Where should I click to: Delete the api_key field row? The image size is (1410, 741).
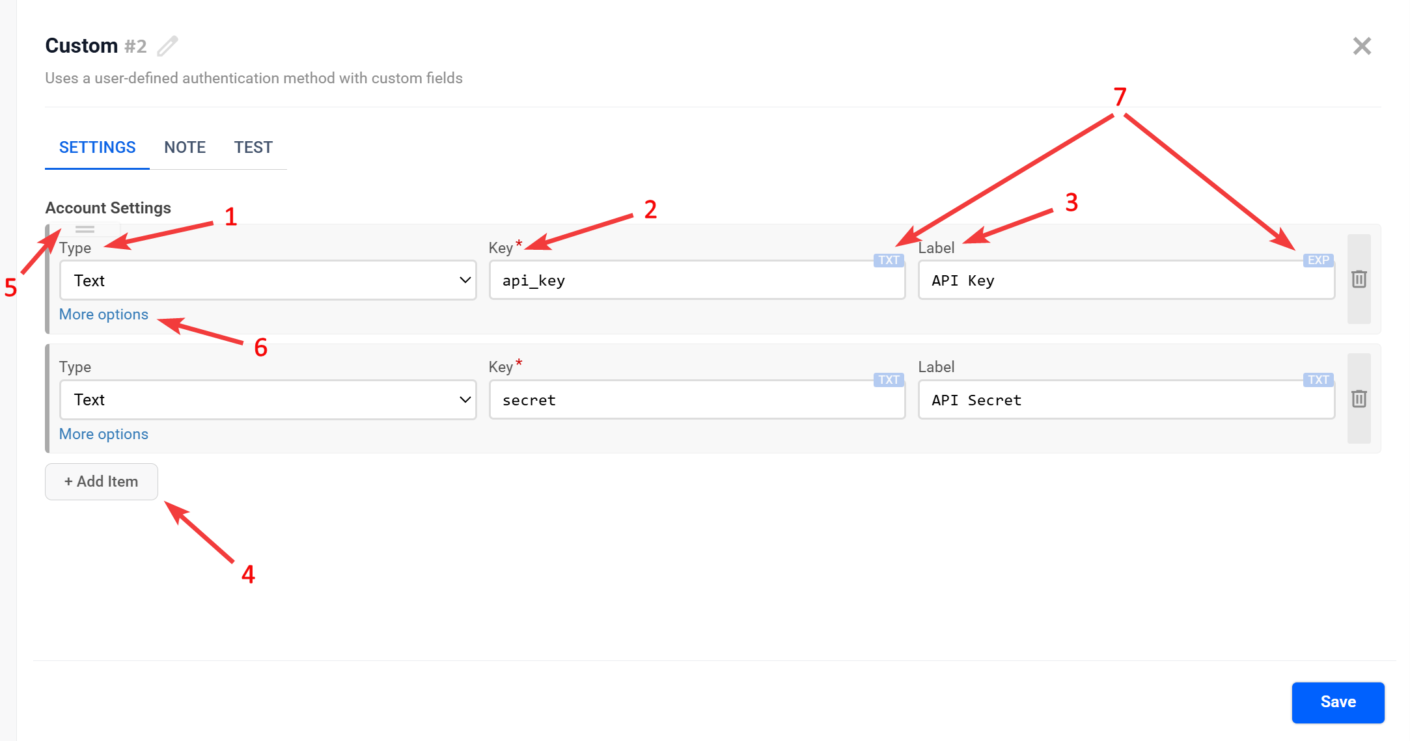pyautogui.click(x=1359, y=279)
